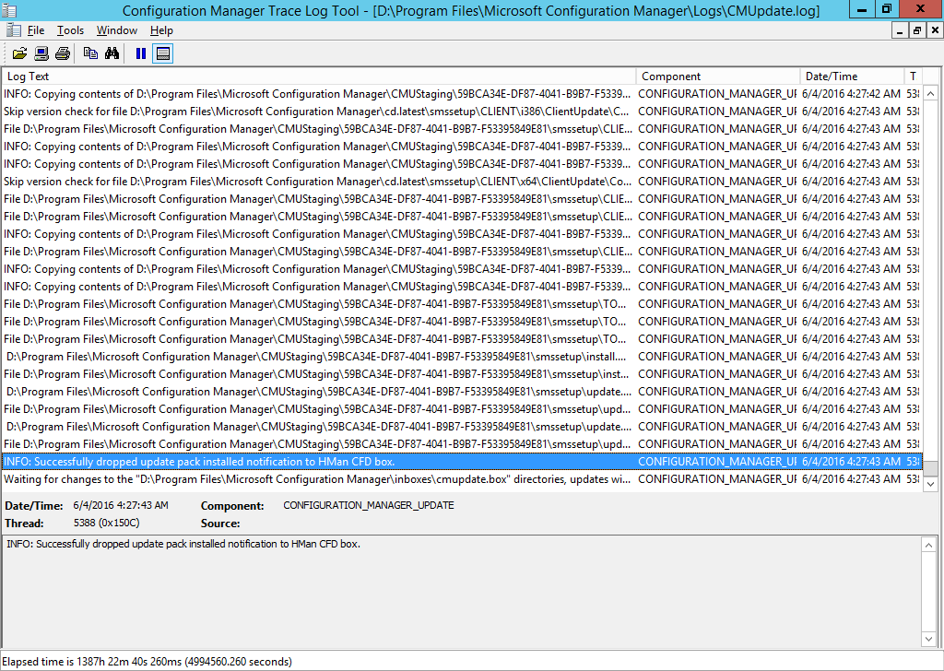Select the 'Skip version check' i386 log row
Viewport: 944px width, 671px height.
[462, 112]
